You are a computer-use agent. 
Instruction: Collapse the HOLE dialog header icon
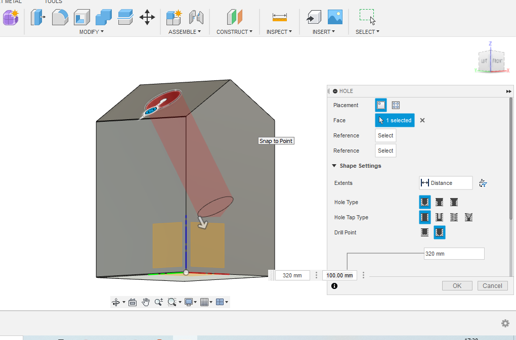tap(335, 91)
